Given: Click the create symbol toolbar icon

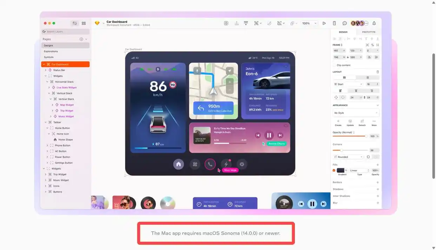Looking at the screenshot, I should coord(226,23).
